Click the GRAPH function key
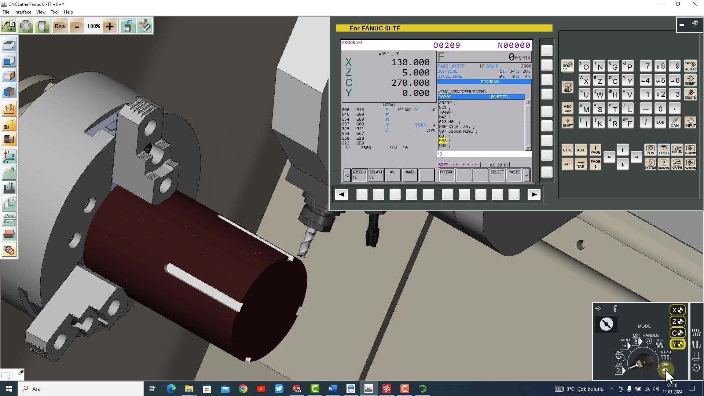Image resolution: width=704 pixels, height=396 pixels. pos(677,164)
